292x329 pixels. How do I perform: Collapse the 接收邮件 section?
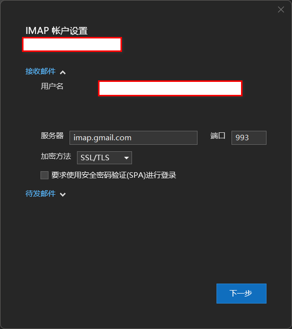pos(45,71)
